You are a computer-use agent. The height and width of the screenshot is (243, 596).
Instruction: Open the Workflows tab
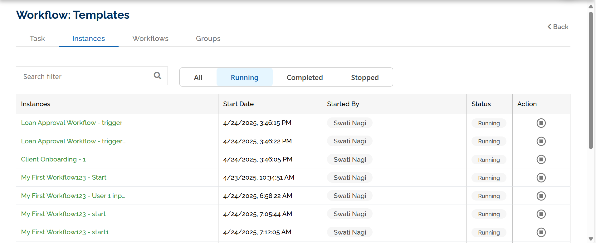coord(150,38)
